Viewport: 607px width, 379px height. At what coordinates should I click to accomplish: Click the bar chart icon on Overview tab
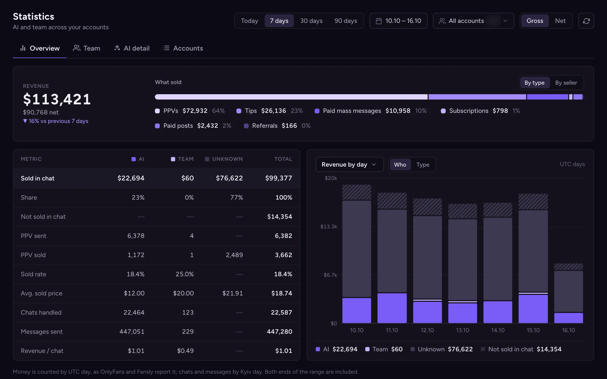point(23,48)
